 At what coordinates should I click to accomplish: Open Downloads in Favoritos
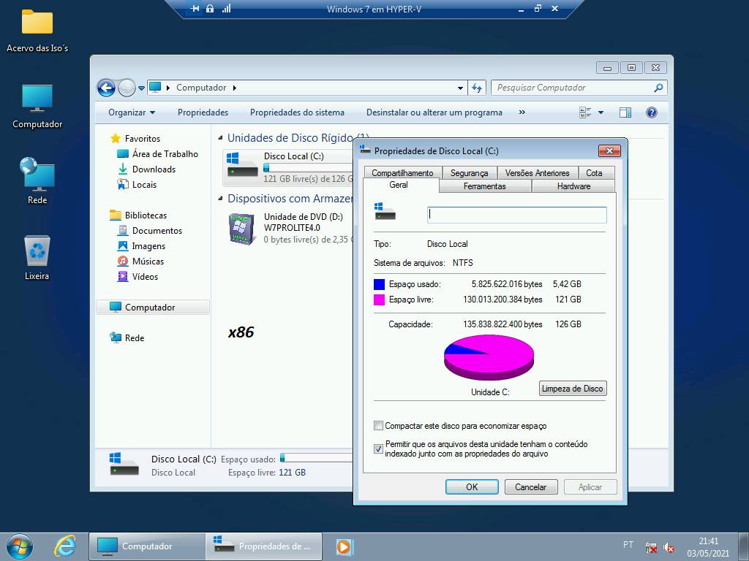tap(146, 169)
